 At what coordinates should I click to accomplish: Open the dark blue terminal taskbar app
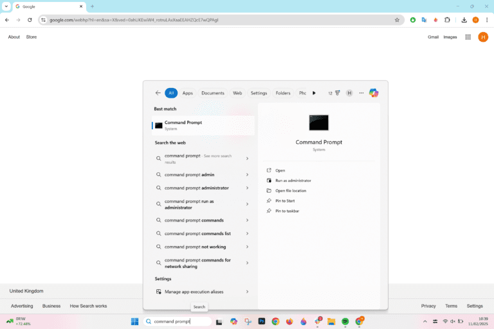click(x=262, y=321)
